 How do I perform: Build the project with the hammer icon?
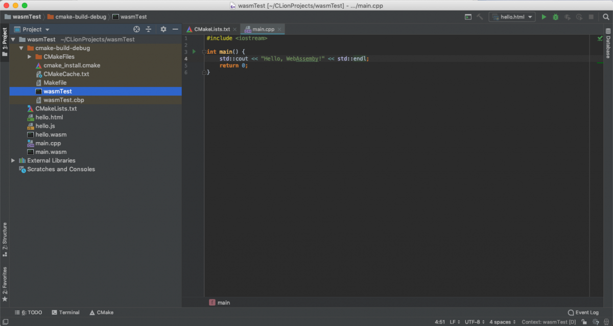479,16
